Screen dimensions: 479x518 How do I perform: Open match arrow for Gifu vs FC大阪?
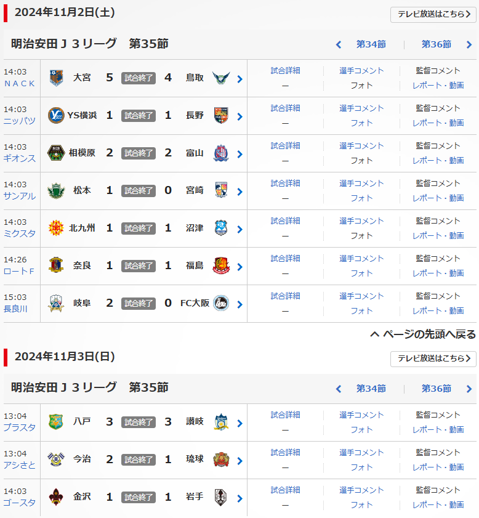point(239,304)
